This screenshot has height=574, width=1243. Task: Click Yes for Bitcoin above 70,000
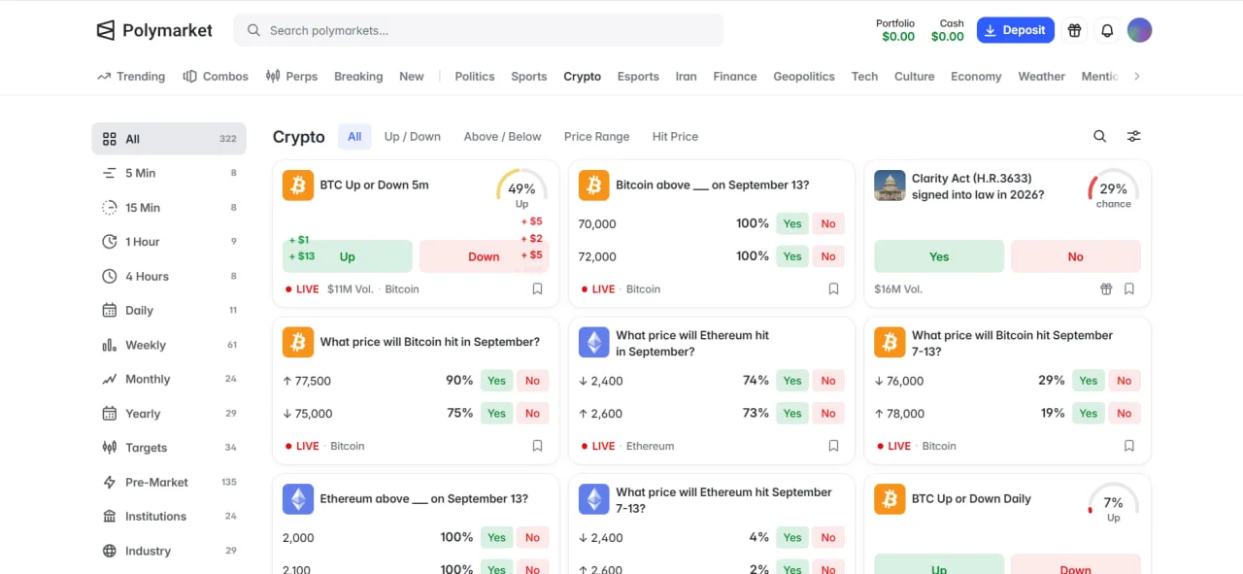(x=792, y=223)
